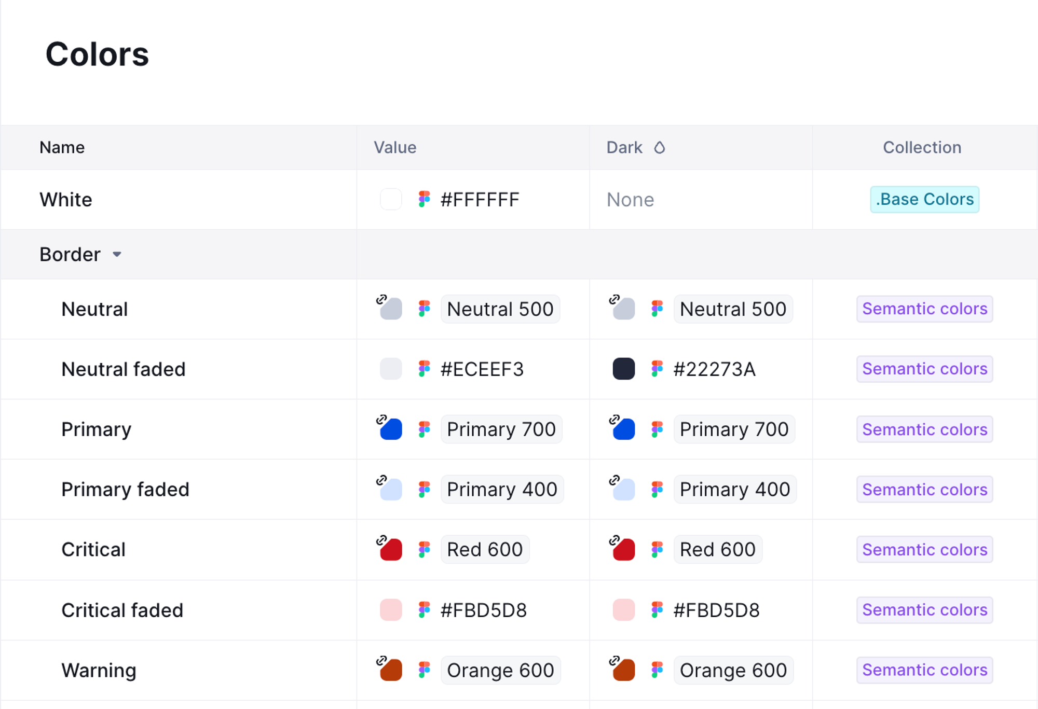Click the Figma icon in Critical faded value
The width and height of the screenshot is (1038, 709).
424,610
